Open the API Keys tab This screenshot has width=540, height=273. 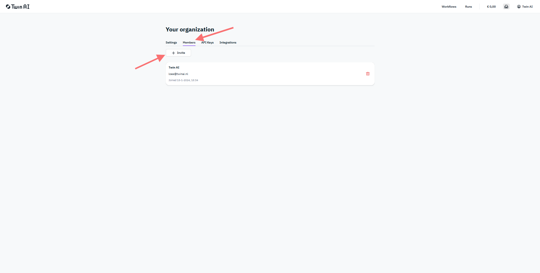(x=208, y=43)
